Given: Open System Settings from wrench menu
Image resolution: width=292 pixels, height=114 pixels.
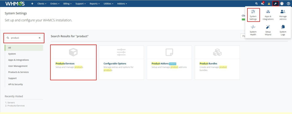Looking at the screenshot, I should tap(253, 15).
